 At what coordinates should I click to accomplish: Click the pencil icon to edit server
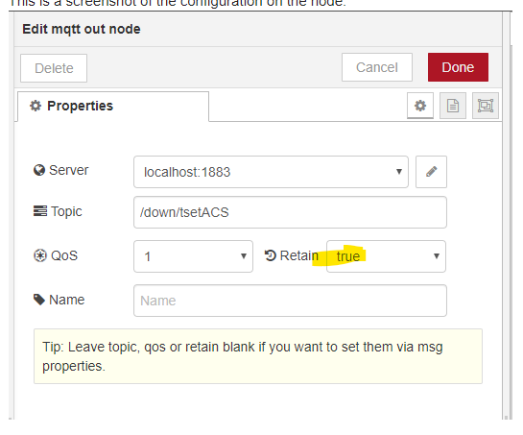pos(431,172)
